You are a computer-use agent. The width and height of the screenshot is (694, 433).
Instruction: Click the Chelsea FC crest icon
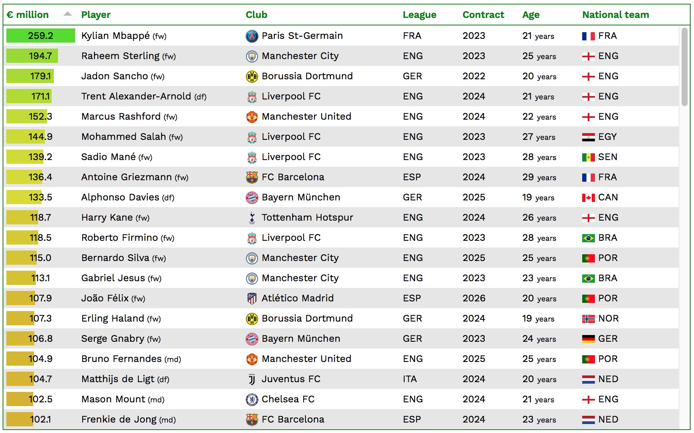(x=252, y=399)
